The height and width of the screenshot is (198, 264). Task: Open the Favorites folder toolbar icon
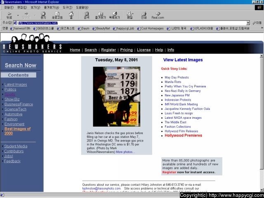point(101,15)
